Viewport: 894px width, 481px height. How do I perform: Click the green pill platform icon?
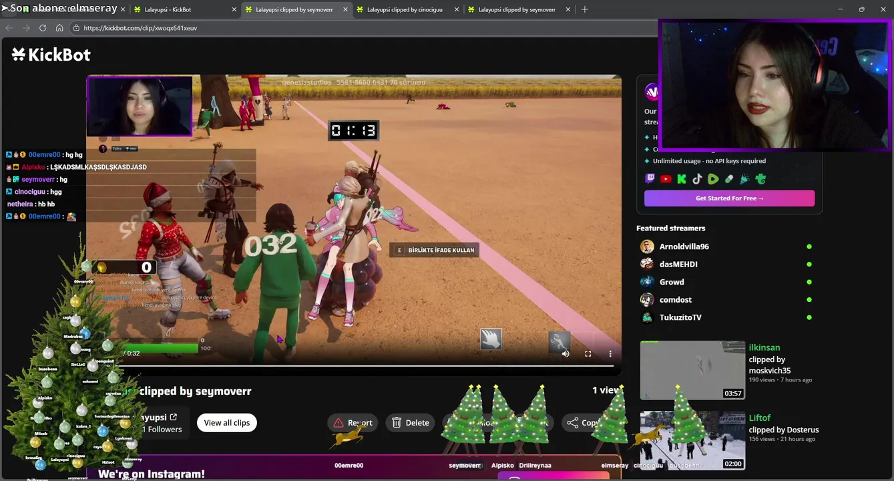coord(729,179)
